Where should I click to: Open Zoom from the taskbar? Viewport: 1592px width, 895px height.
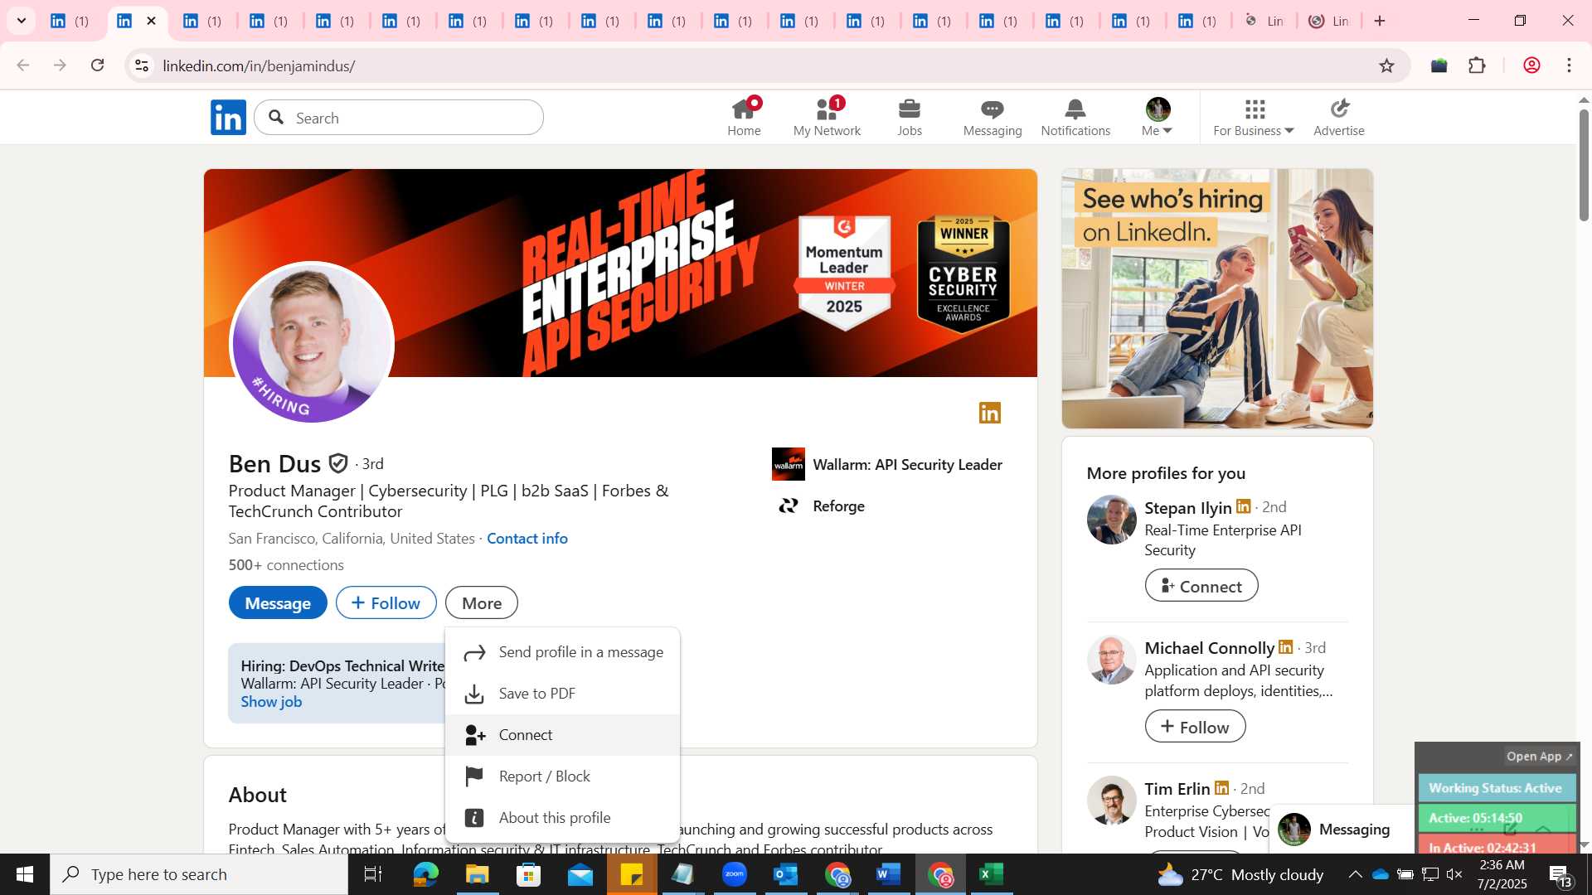(x=735, y=874)
